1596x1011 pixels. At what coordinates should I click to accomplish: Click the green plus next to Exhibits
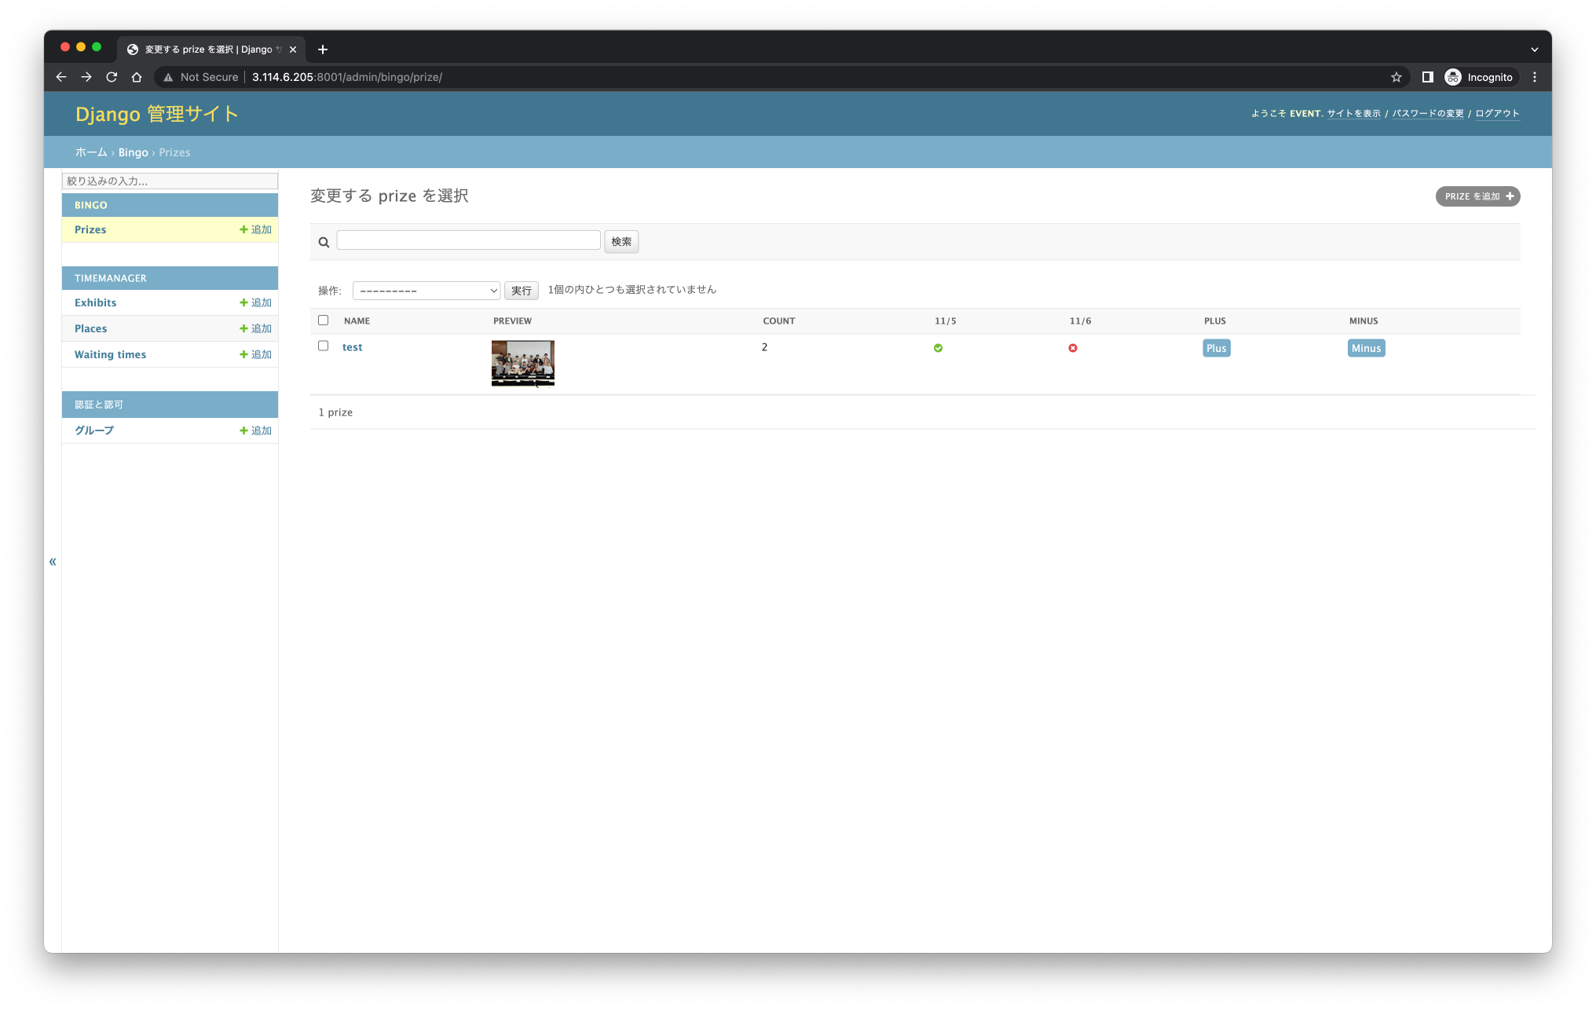243,302
